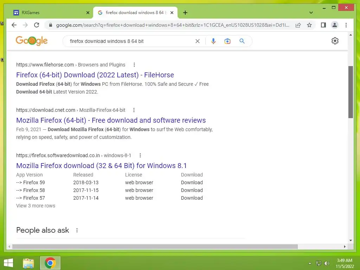Screen dimensions: 360x270
Task: Click into the Google search input field
Action: point(131,41)
